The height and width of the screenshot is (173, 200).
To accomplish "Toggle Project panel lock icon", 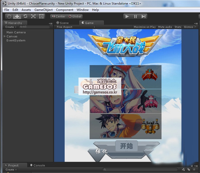I will 192,166.
